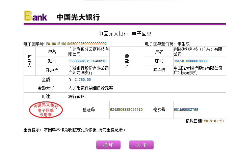Select payee name 创裕财税科技（广东）有限公司
The height and width of the screenshot is (155, 237).
tap(198, 52)
